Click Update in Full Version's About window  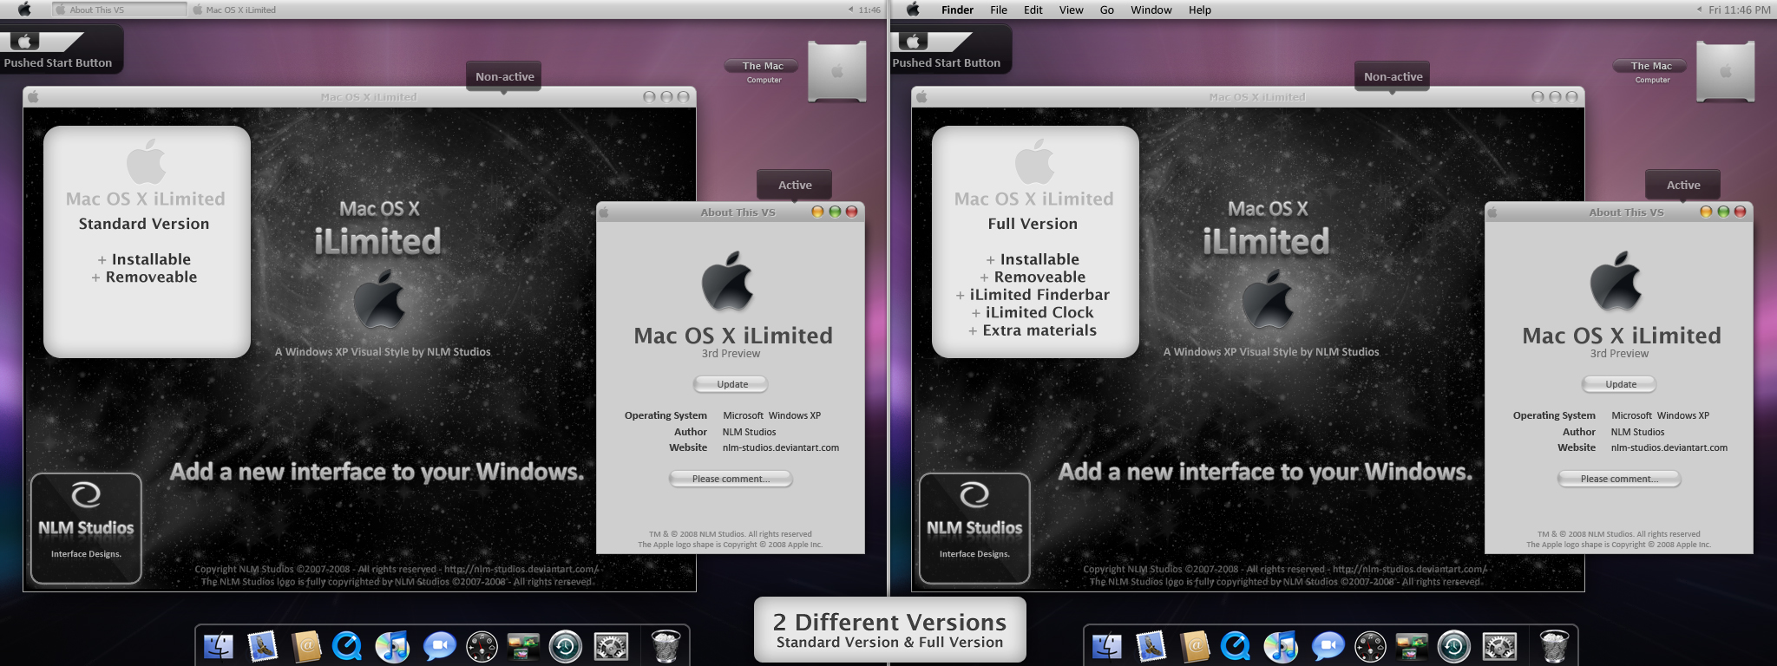point(1620,384)
